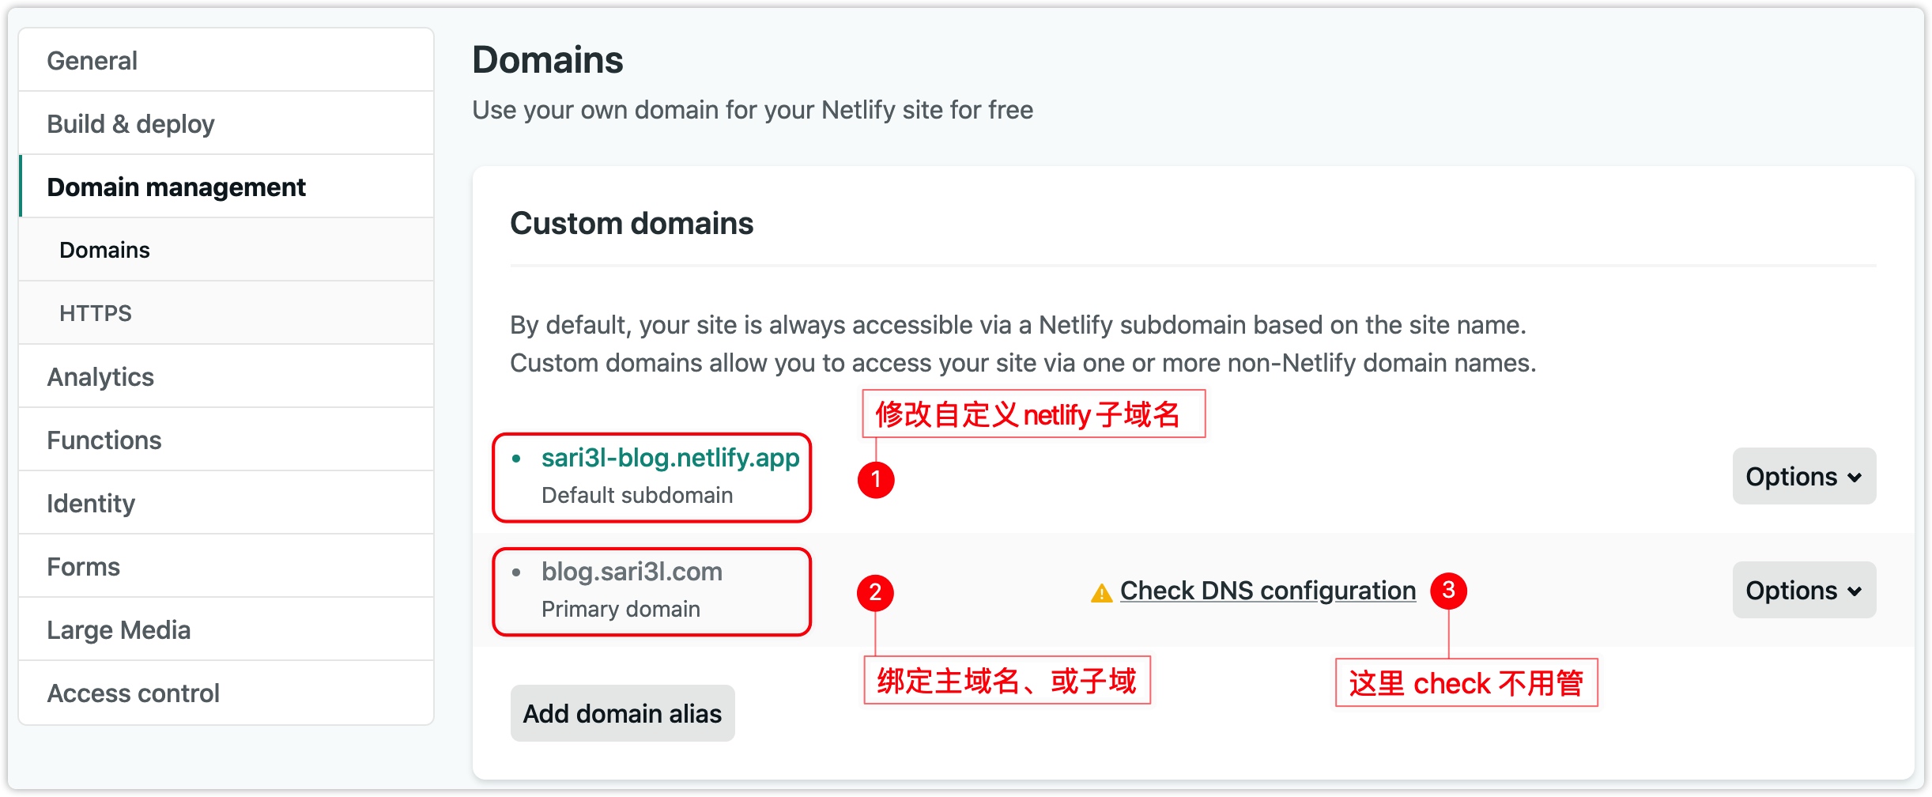The image size is (1932, 797).
Task: Click the red number 3 annotation badge
Action: pos(1448,590)
